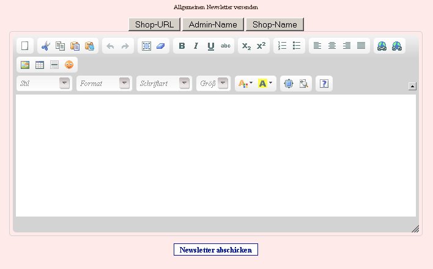This screenshot has width=433, height=269.
Task: Open the Größe size dropdown
Action: (213, 84)
